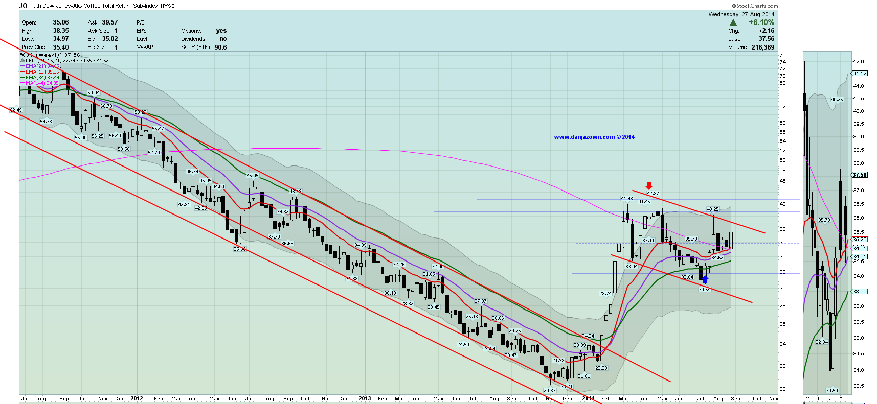
Task: Click the green up-triangle change indicator
Action: (x=733, y=22)
